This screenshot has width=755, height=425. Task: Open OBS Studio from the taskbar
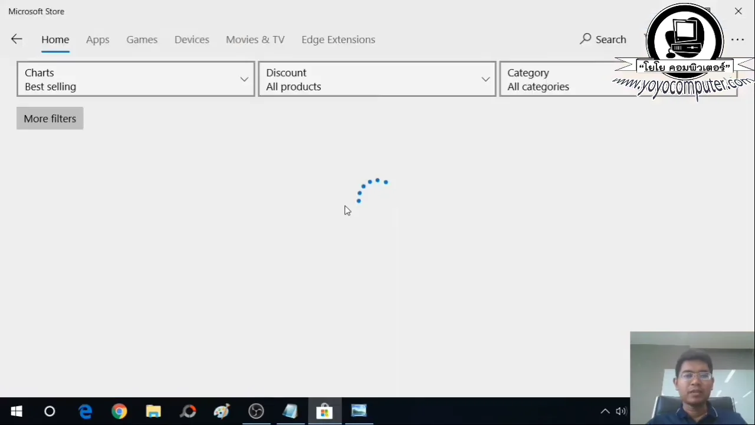pos(256,411)
